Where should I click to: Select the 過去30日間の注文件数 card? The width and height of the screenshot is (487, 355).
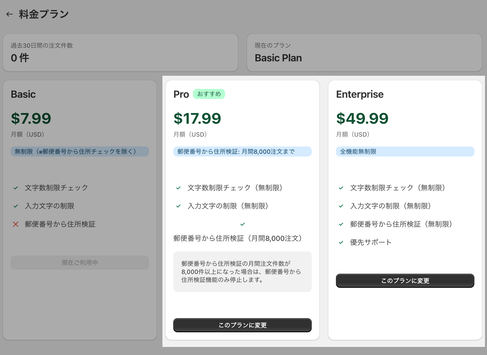pos(120,53)
